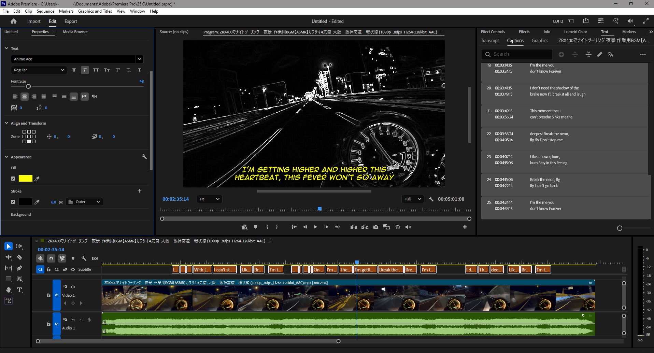Open the Full playback resolution dropdown

click(x=412, y=199)
